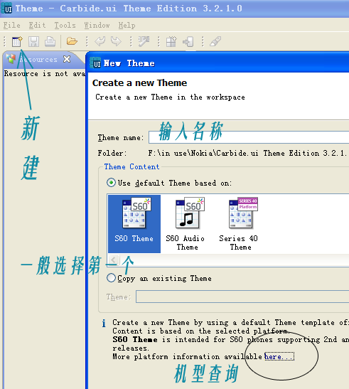Click the new package grid icon

pos(171,41)
